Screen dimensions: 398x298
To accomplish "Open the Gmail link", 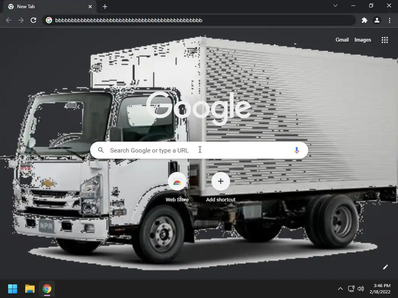I will tap(342, 40).
